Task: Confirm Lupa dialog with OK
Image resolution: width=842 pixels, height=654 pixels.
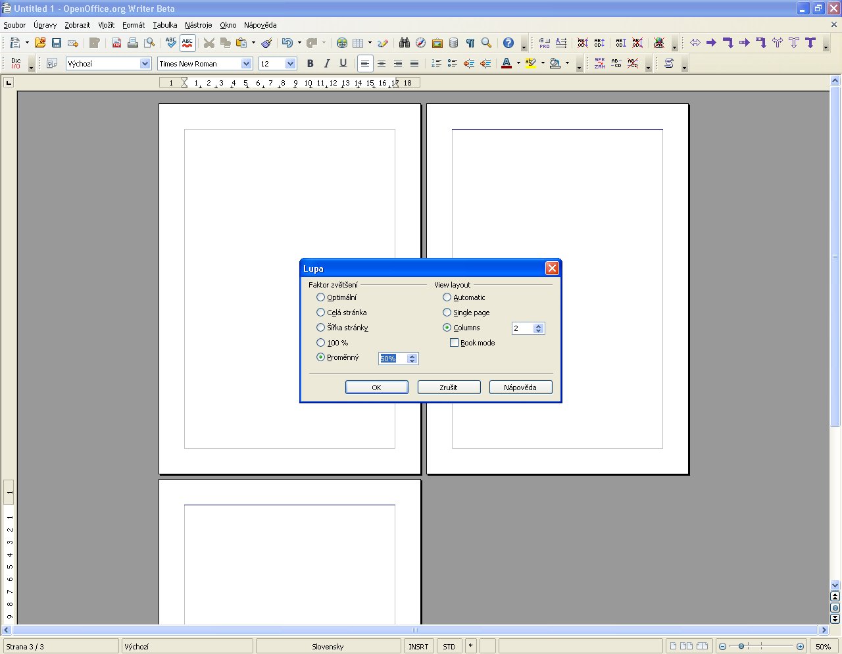Action: (377, 388)
